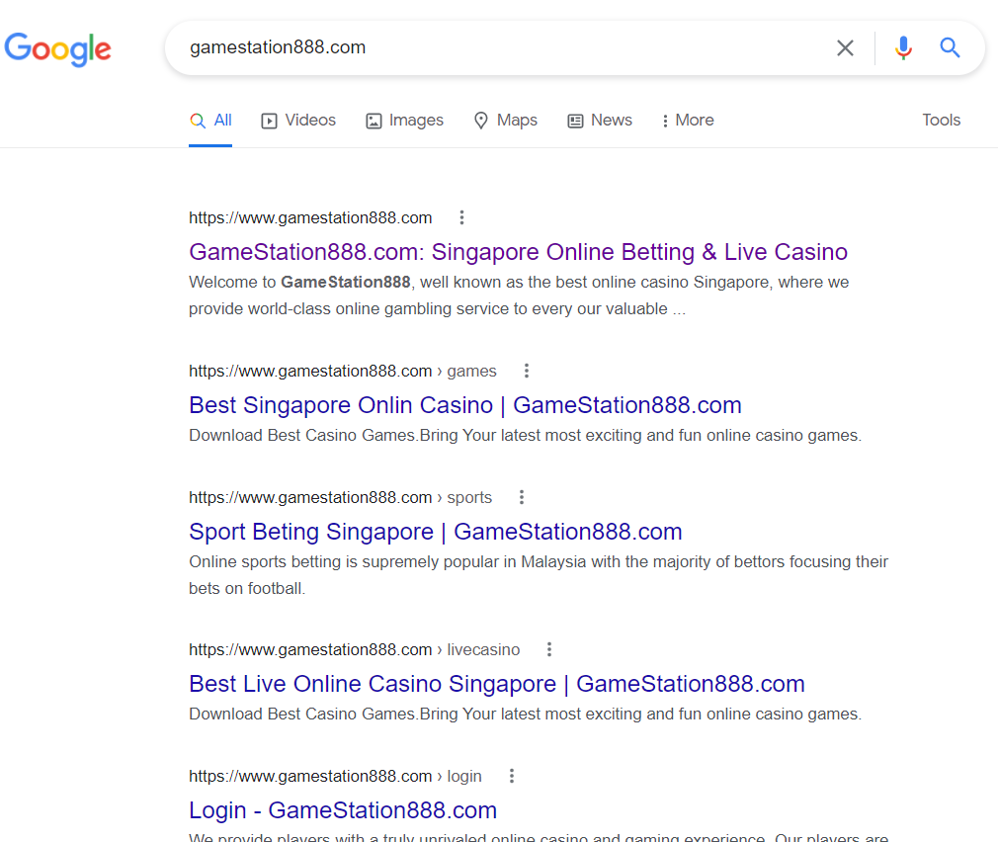Start voice search with microphone icon
Viewport: 998px width, 842px height.
pyautogui.click(x=903, y=47)
